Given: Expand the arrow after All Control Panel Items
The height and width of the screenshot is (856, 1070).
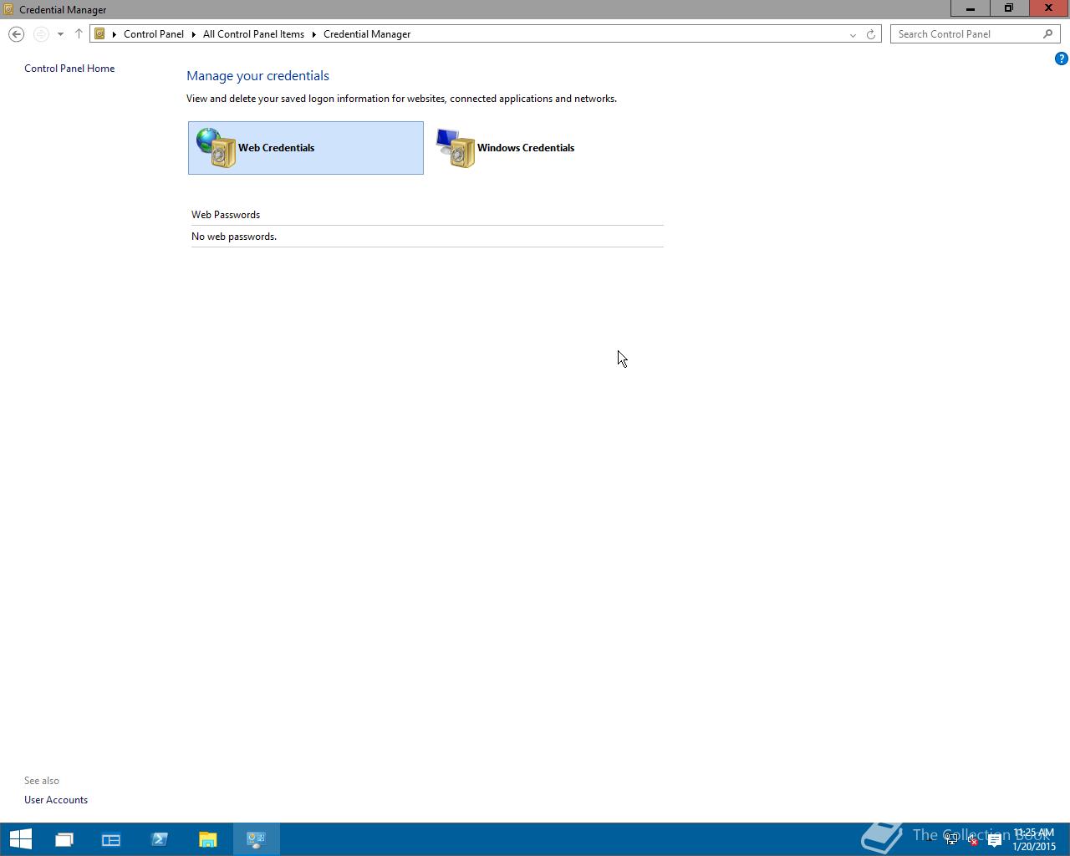Looking at the screenshot, I should point(314,34).
